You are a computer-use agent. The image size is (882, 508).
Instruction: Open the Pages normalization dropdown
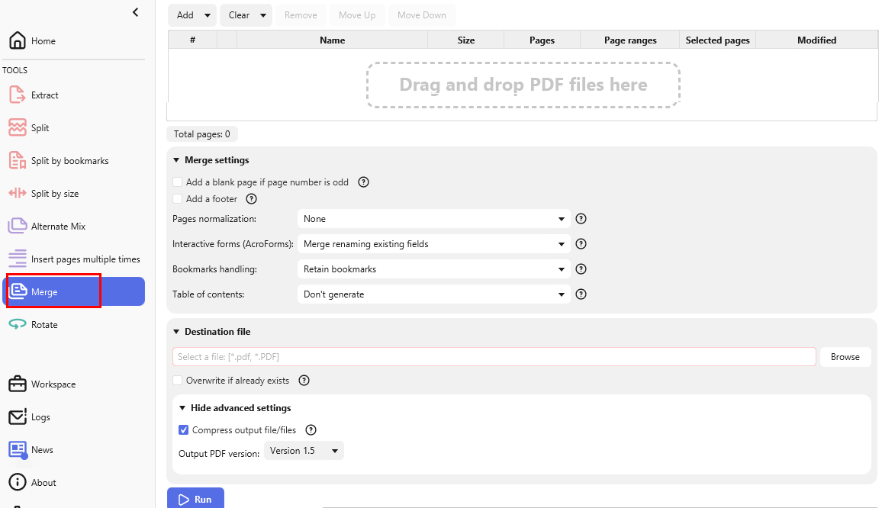[x=433, y=219]
